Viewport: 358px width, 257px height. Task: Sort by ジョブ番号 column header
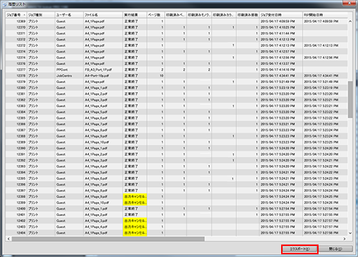(x=16, y=15)
